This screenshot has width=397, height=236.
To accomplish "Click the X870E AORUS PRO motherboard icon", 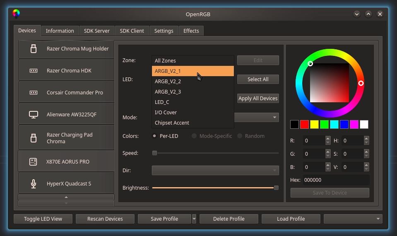I will [x=33, y=162].
